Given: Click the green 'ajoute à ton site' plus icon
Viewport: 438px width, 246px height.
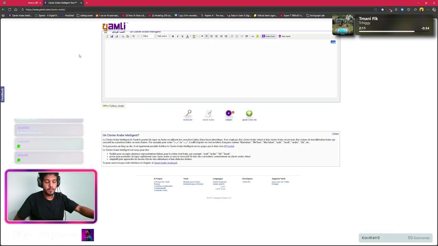Looking at the screenshot, I should tap(249, 113).
